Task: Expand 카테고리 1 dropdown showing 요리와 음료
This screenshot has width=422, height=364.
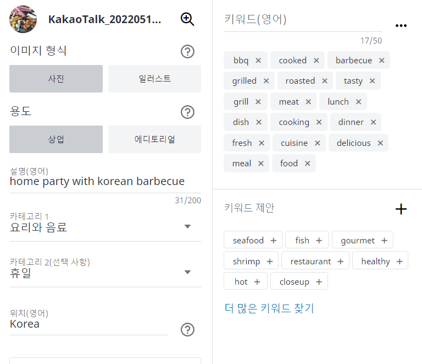Action: coord(105,226)
